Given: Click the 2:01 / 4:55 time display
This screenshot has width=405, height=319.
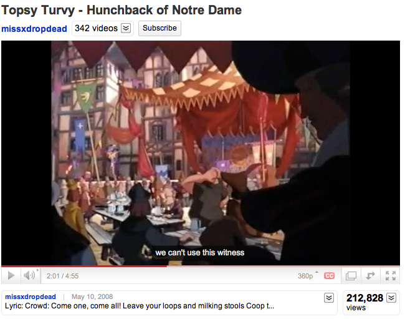Looking at the screenshot, I should coord(62,276).
